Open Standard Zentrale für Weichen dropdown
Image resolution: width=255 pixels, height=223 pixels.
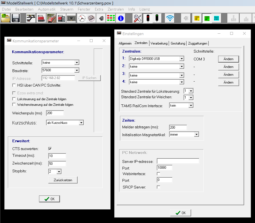tap(189, 97)
